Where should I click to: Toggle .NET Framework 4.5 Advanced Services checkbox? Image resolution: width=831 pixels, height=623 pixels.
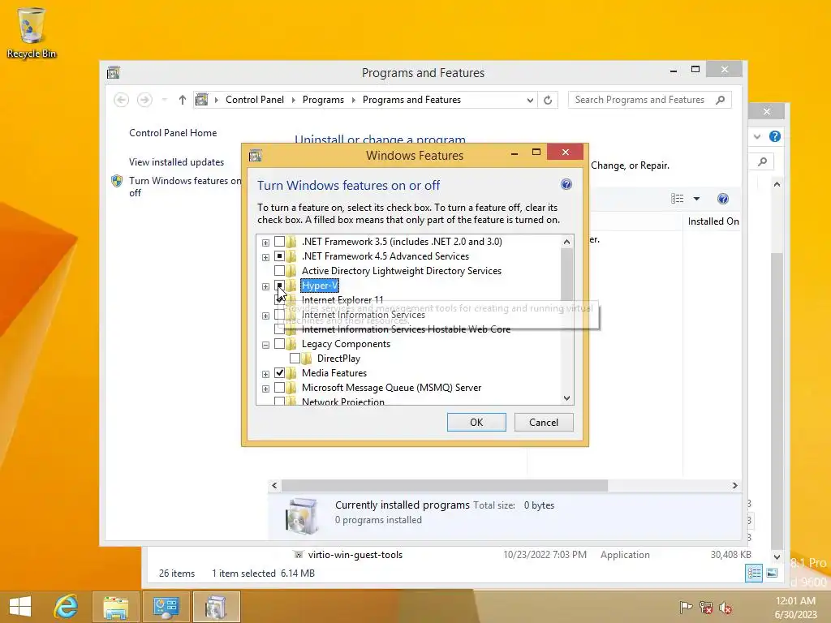pyautogui.click(x=279, y=256)
